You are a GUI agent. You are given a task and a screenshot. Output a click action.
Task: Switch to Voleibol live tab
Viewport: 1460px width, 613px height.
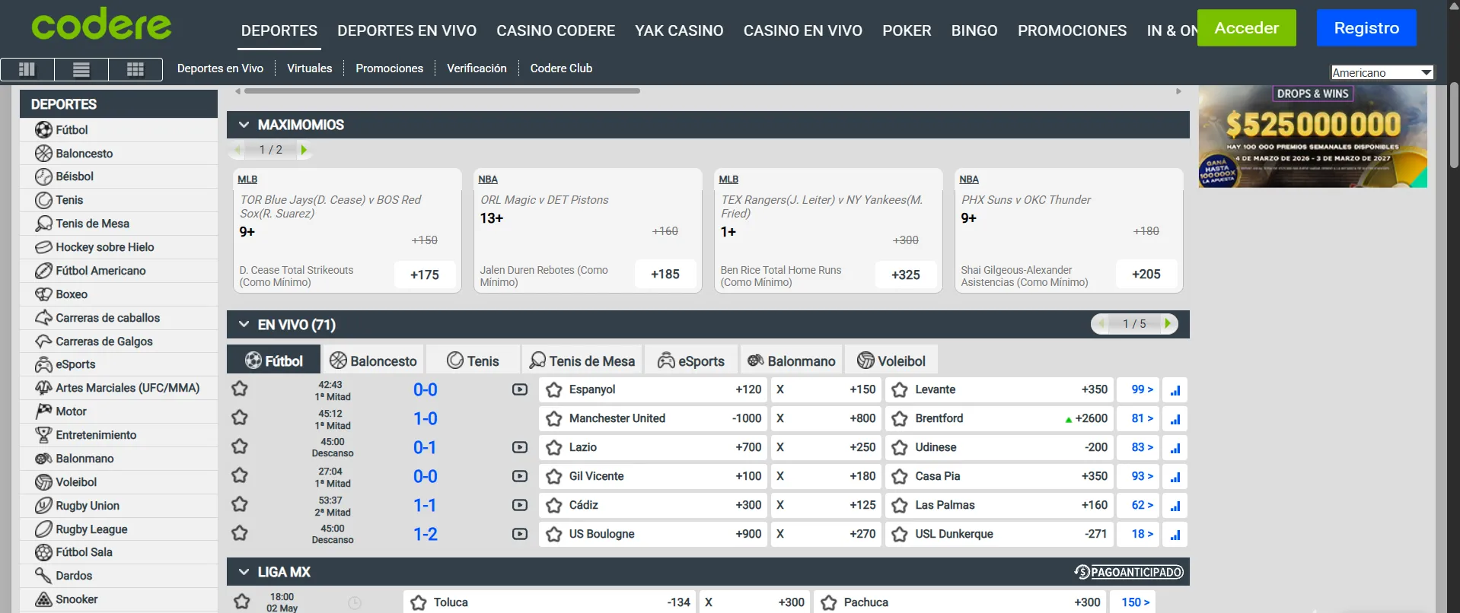click(891, 360)
